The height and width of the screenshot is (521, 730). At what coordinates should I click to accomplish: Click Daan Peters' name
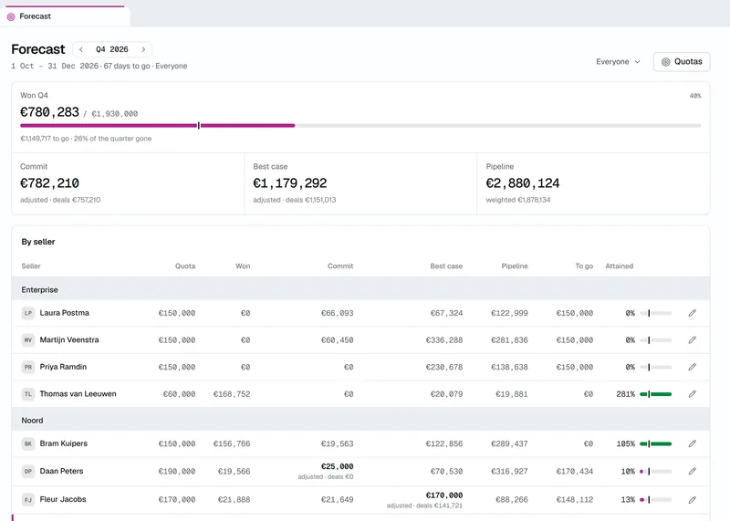61,471
